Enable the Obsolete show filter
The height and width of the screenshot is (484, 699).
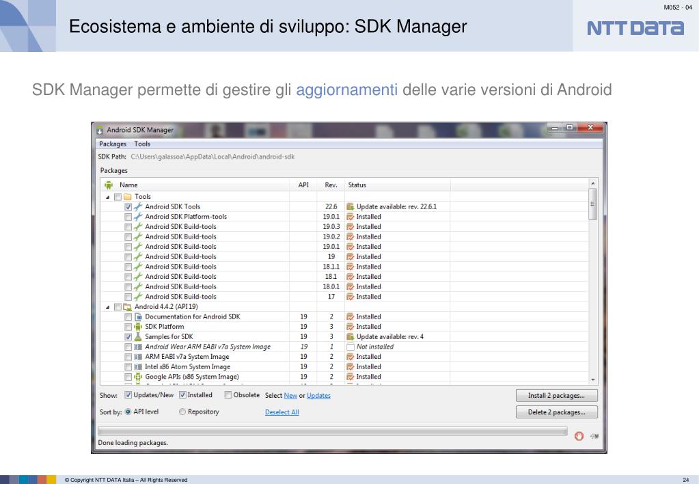(x=228, y=394)
